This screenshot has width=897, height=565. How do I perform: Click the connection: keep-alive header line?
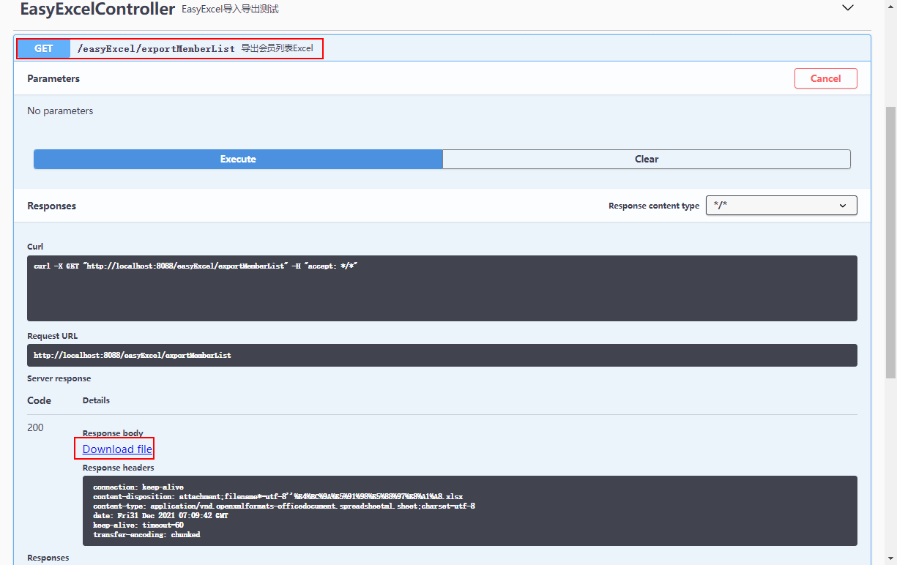[138, 487]
